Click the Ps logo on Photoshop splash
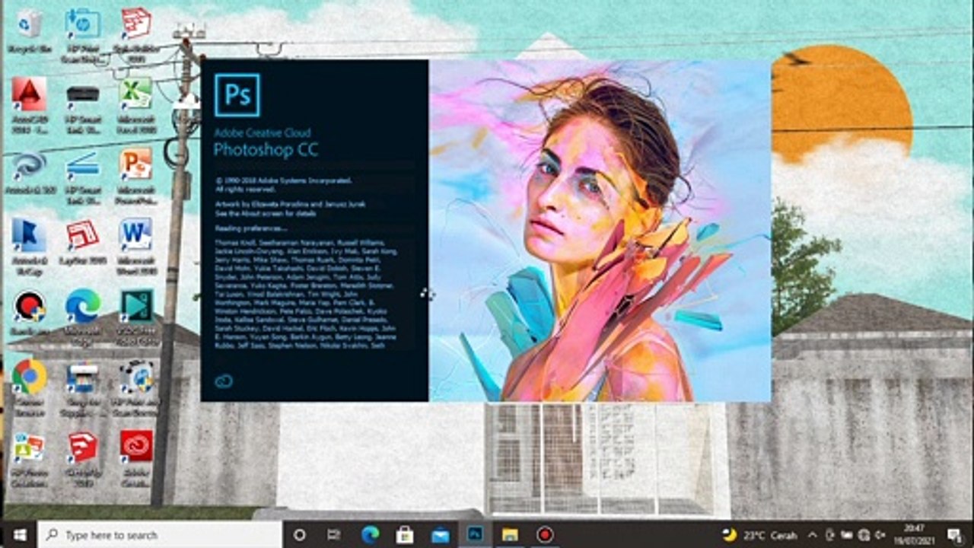Screen dimensions: 974x548 point(237,95)
